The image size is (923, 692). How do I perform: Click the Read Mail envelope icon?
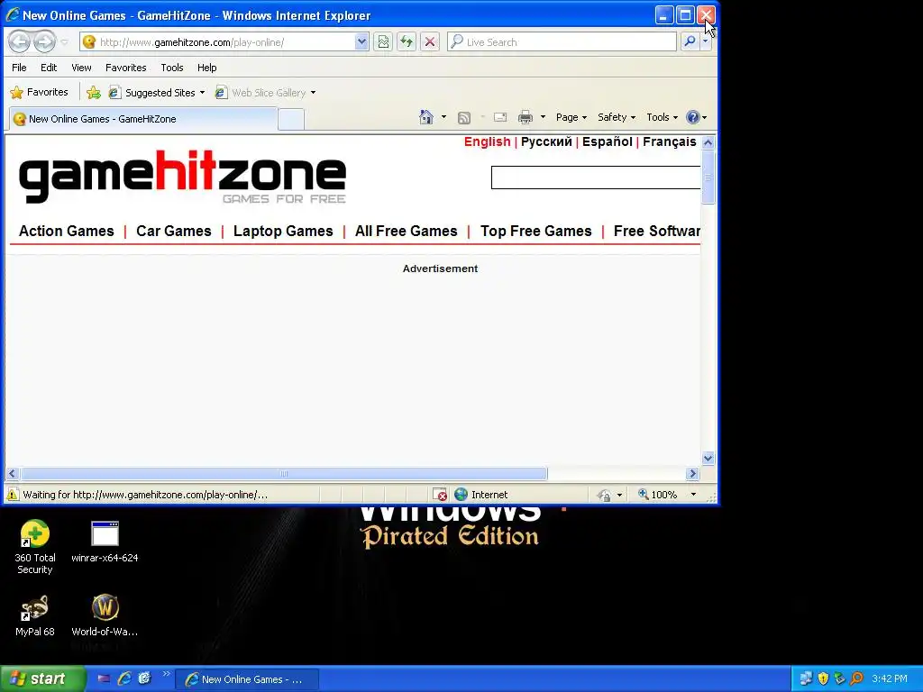(500, 118)
